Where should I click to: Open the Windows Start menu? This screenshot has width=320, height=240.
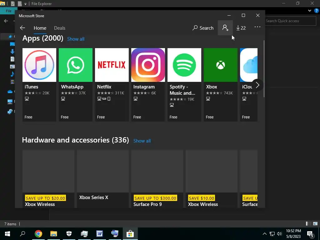(7, 234)
